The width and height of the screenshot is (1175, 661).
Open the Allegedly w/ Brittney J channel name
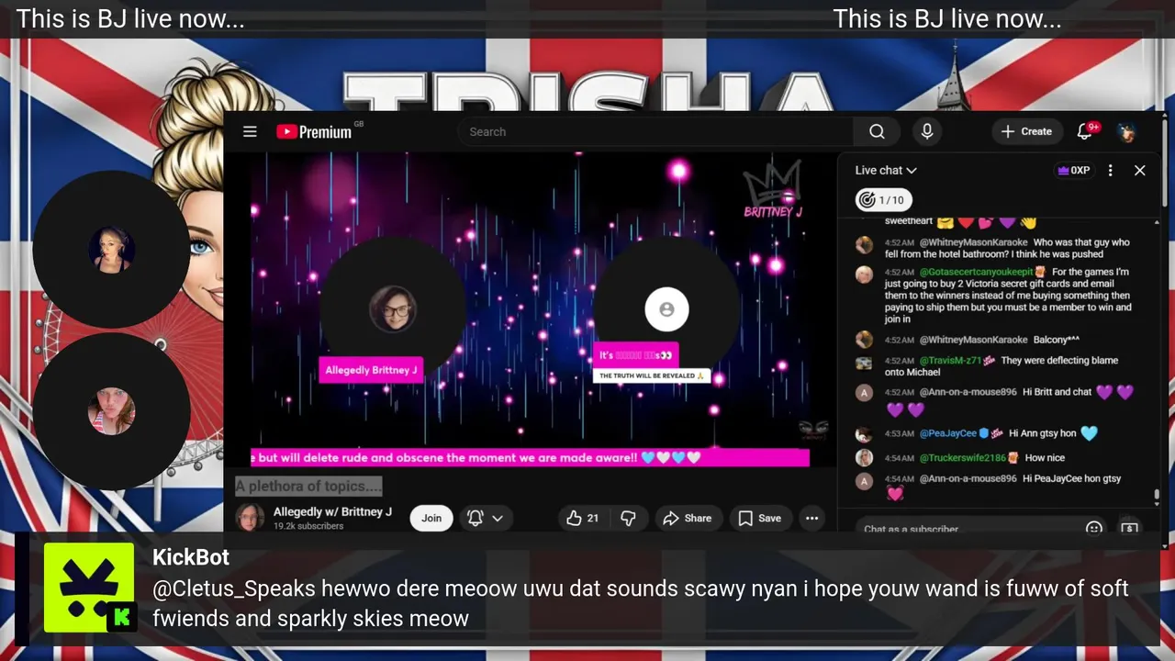(332, 511)
